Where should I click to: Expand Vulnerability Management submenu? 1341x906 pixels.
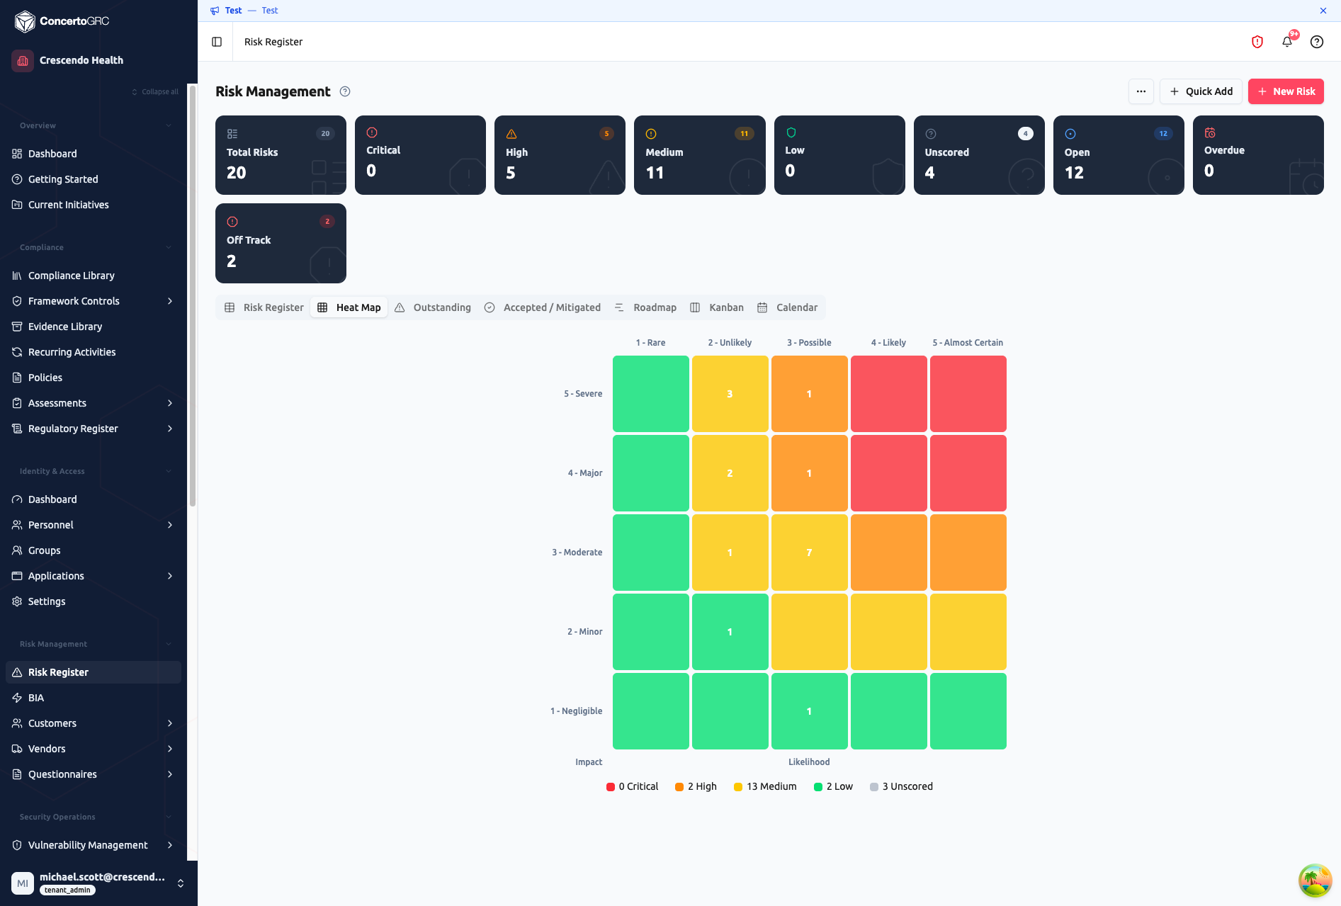click(x=170, y=845)
